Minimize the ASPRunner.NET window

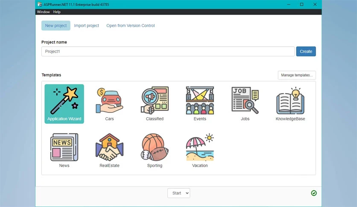pyautogui.click(x=289, y=4)
